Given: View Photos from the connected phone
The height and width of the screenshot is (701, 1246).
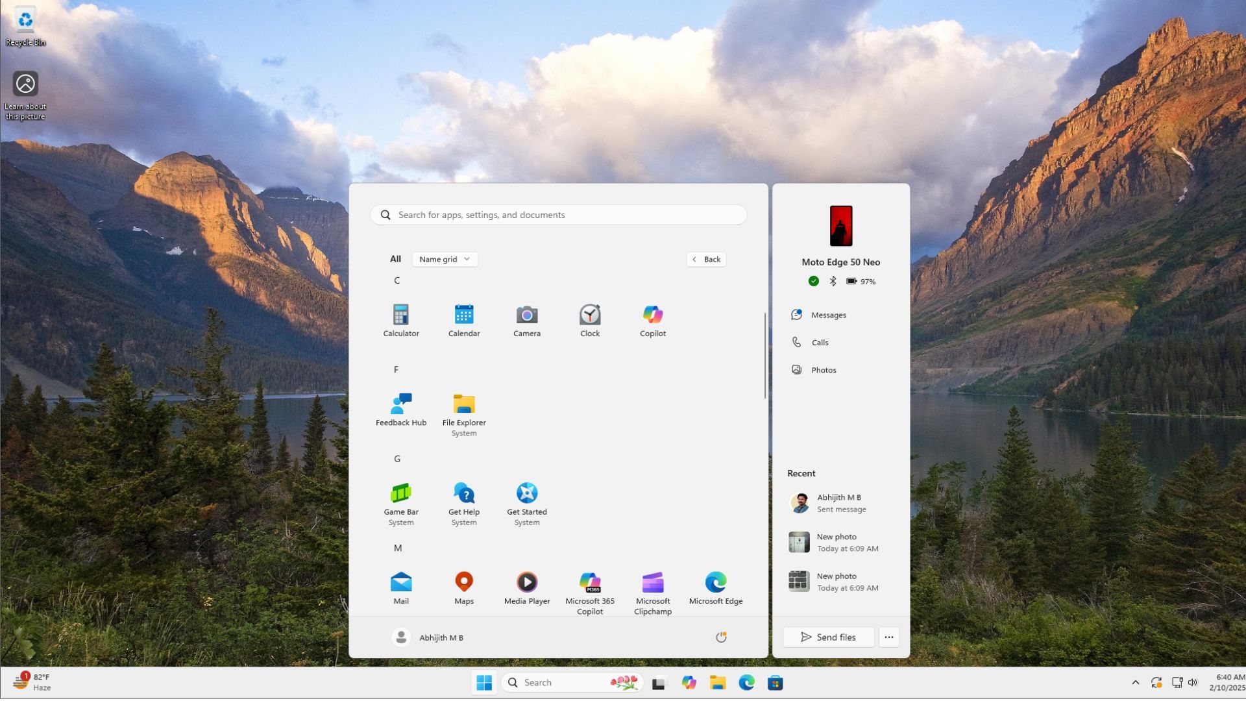Looking at the screenshot, I should [824, 369].
